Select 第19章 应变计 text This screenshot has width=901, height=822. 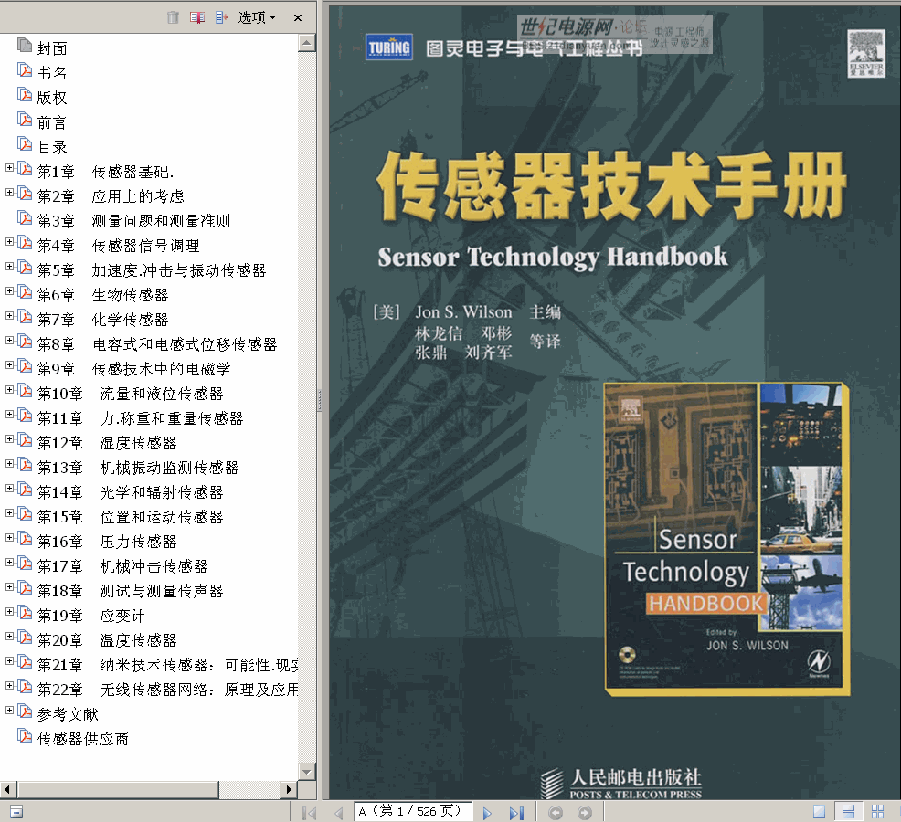pos(90,616)
